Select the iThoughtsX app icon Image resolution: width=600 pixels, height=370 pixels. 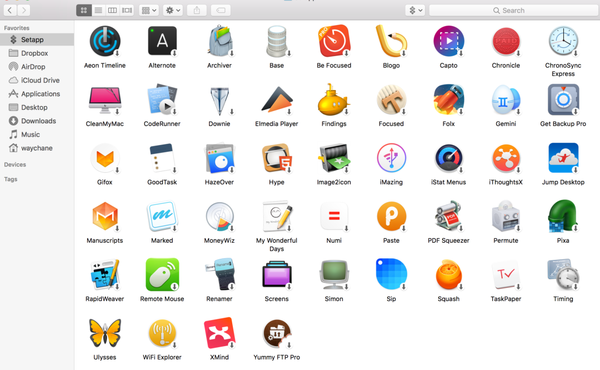click(x=506, y=158)
